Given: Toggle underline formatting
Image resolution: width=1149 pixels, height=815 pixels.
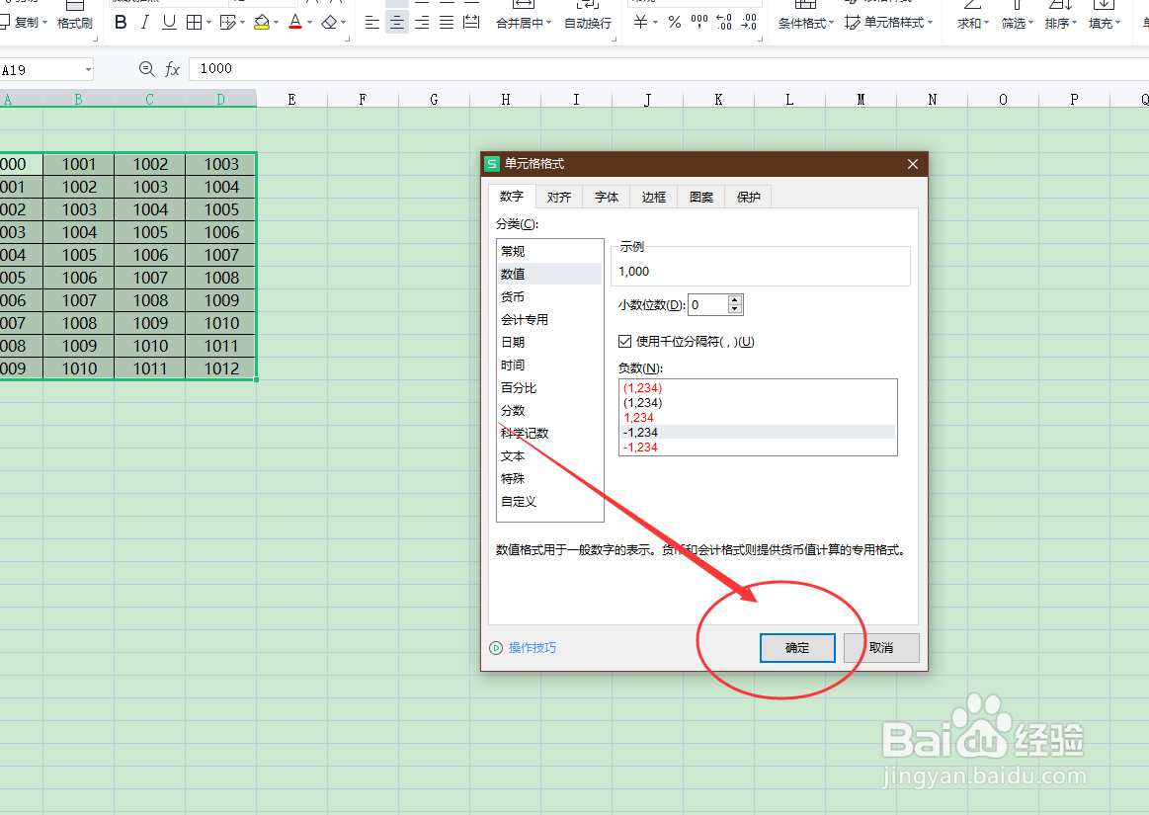Looking at the screenshot, I should [x=169, y=23].
